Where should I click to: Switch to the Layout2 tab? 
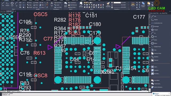pyautogui.click(x=18, y=91)
